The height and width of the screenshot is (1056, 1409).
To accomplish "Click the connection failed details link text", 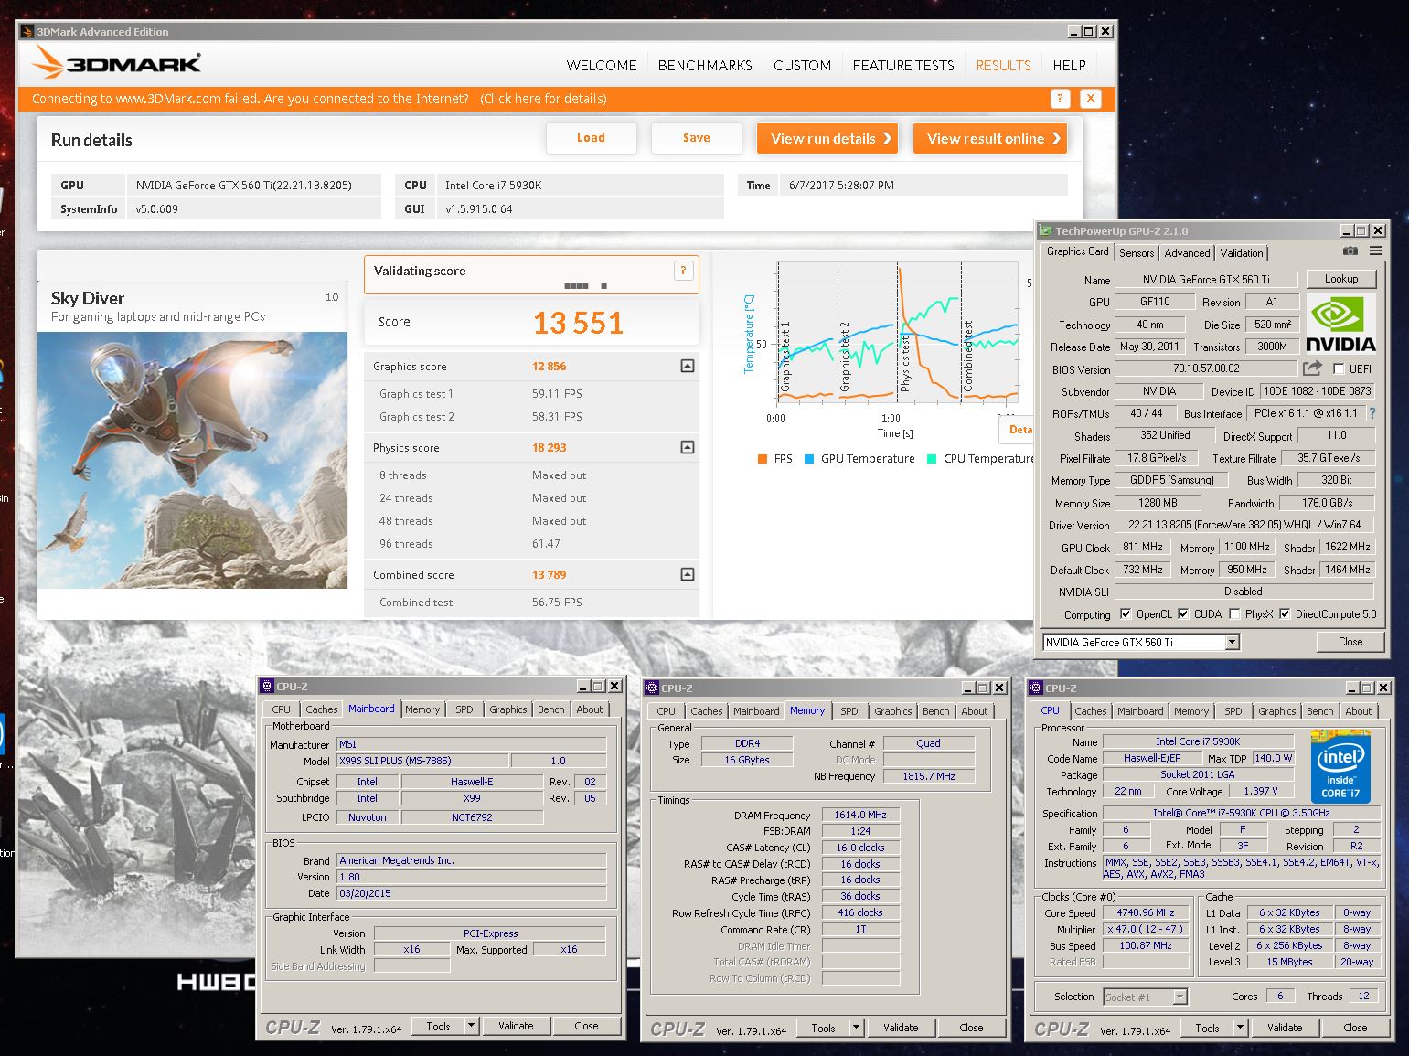I will tap(543, 99).
